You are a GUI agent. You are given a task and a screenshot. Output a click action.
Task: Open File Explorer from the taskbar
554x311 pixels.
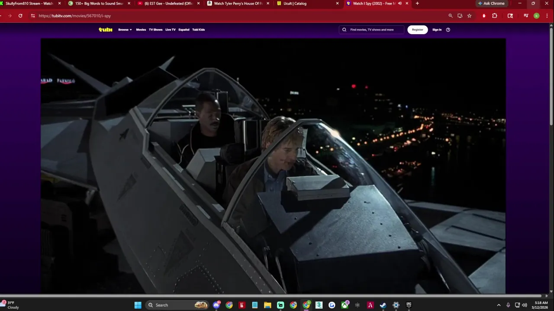[x=267, y=305]
